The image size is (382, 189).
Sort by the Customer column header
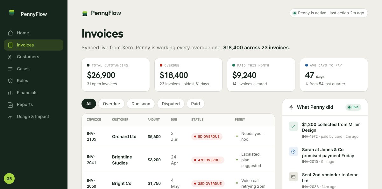(120, 120)
